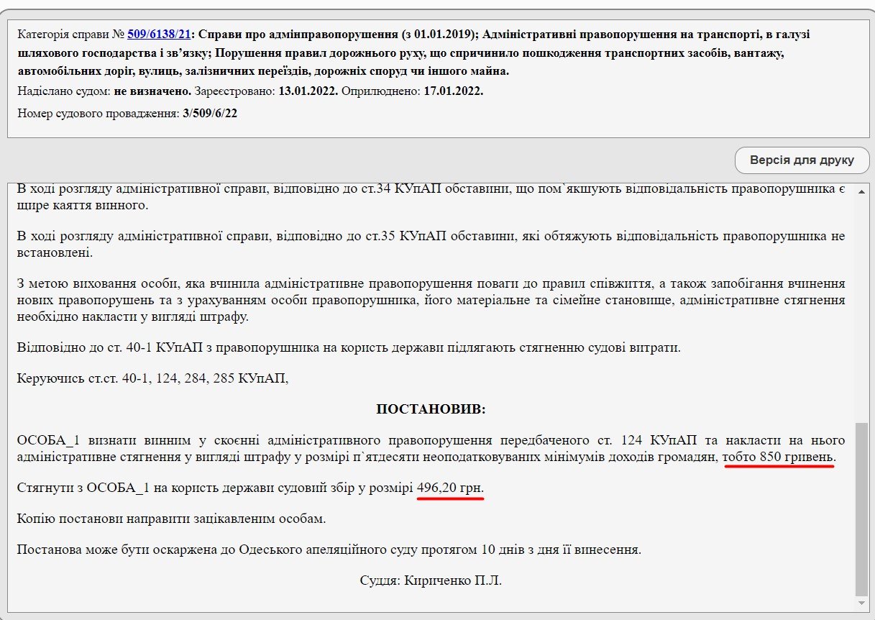This screenshot has height=620, width=875.
Task: Click the Версія для друку button
Action: coord(802,160)
